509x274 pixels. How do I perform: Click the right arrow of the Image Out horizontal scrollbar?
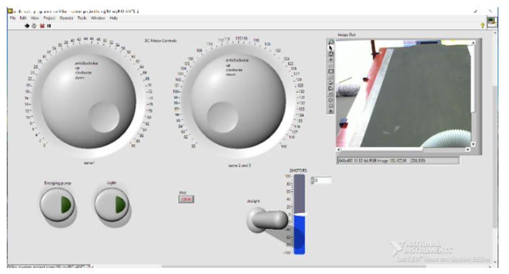[468, 149]
